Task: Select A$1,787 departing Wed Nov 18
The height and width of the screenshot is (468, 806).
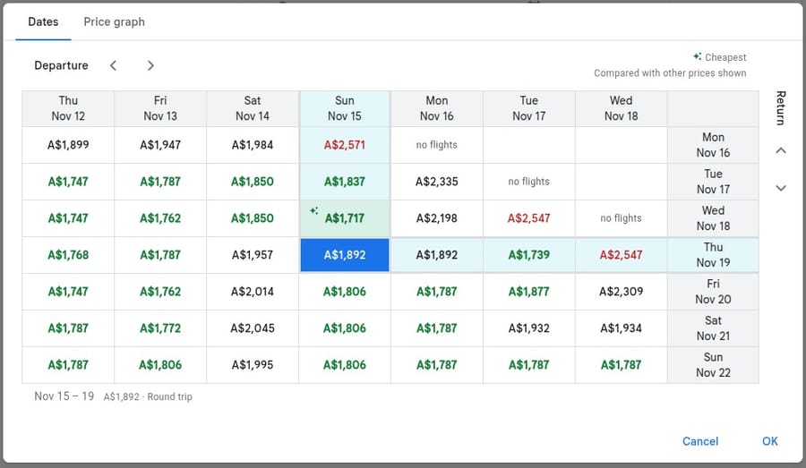Action: click(x=621, y=365)
